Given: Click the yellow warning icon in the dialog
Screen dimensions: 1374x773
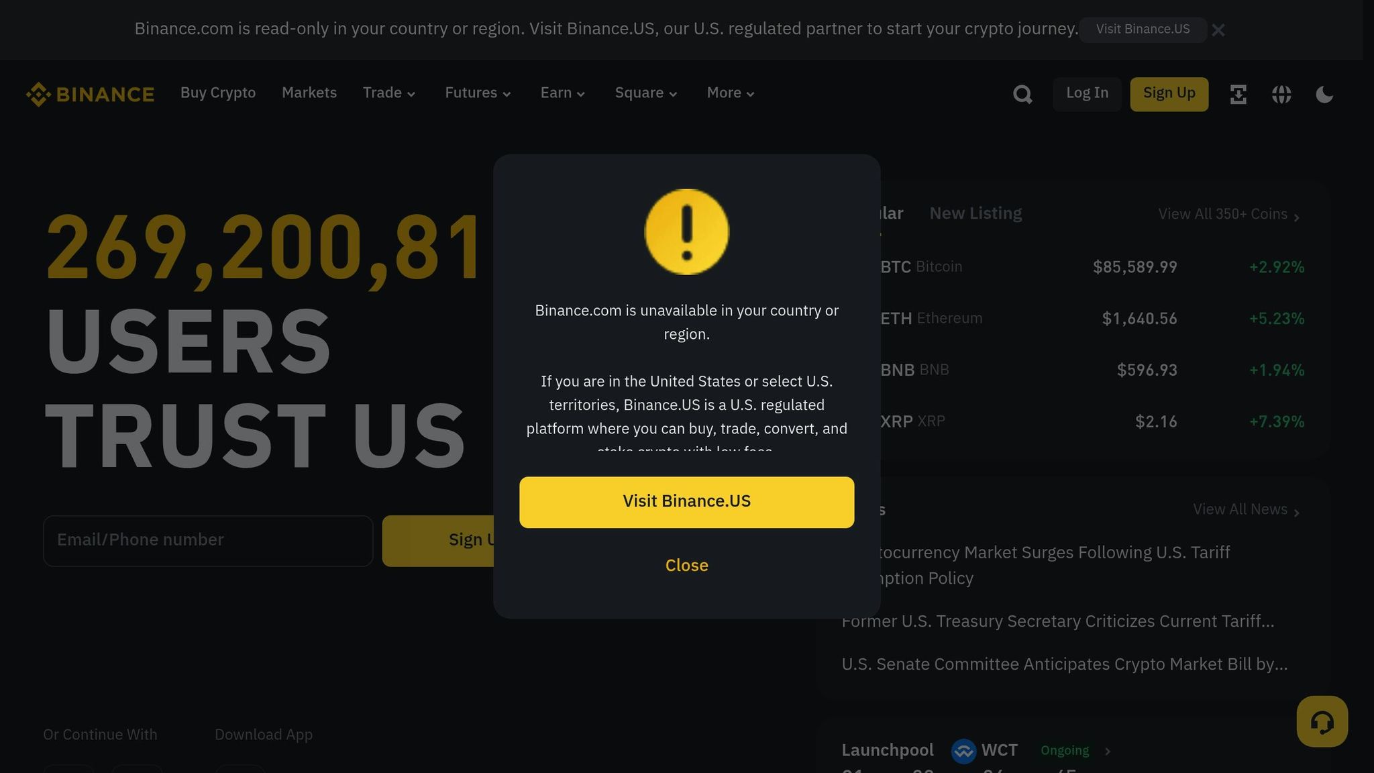Looking at the screenshot, I should coord(686,231).
